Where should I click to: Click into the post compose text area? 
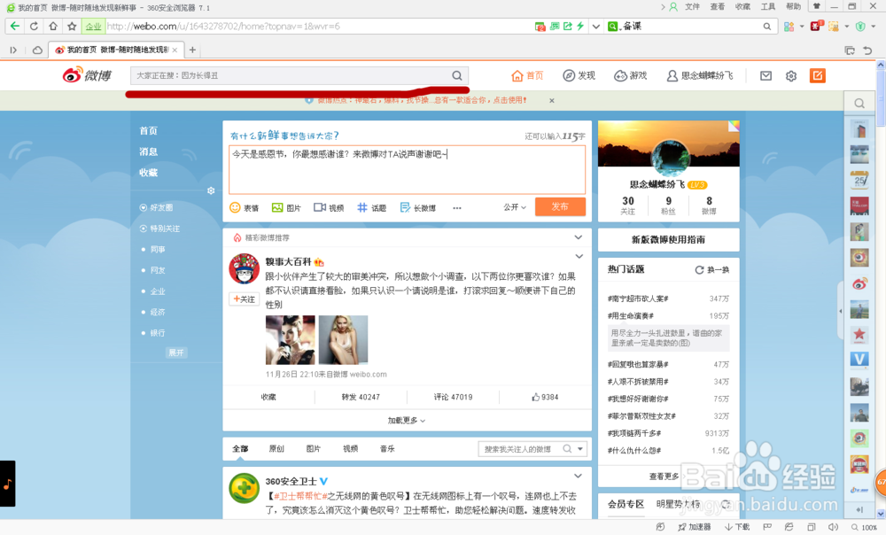pos(407,169)
